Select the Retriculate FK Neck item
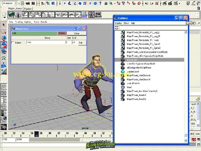This screenshot has height=151, width=201. (x=143, y=40)
